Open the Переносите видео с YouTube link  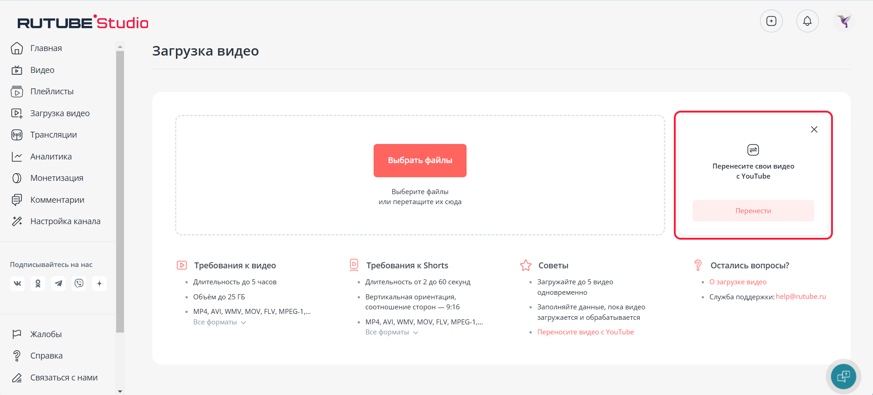tap(585, 332)
